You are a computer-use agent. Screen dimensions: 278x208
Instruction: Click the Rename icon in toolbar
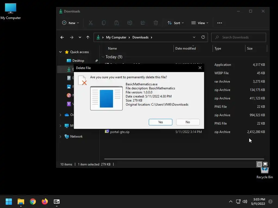pos(130,23)
